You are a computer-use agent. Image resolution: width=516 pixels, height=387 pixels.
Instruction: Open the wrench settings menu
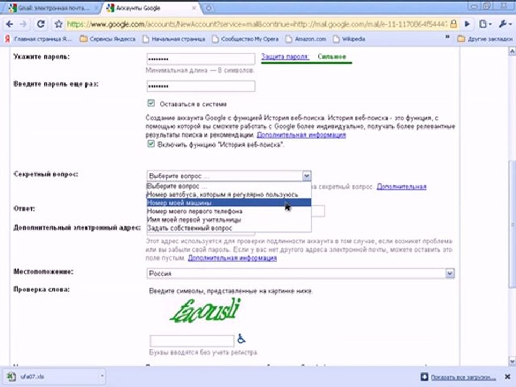(x=505, y=24)
